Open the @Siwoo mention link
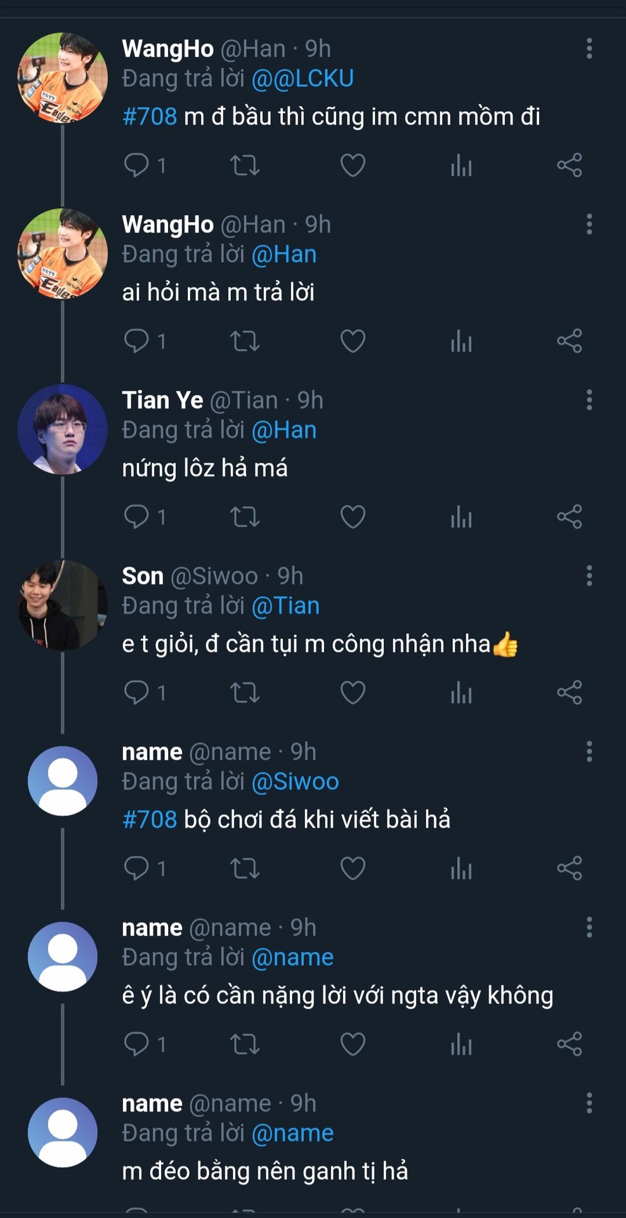Image resolution: width=626 pixels, height=1218 pixels. (x=295, y=782)
